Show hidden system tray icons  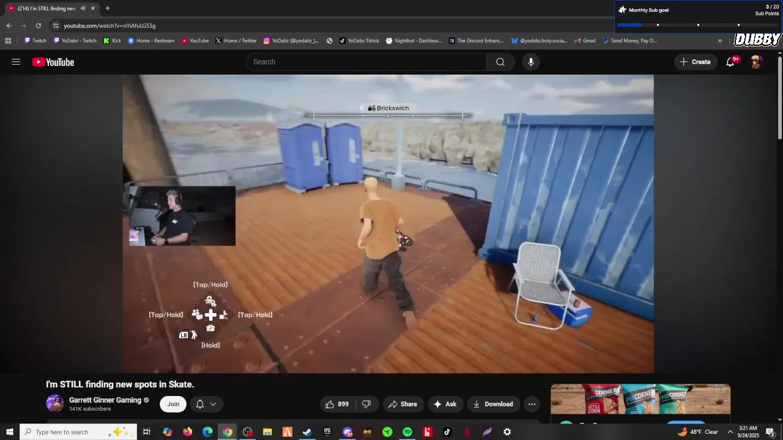pyautogui.click(x=730, y=432)
